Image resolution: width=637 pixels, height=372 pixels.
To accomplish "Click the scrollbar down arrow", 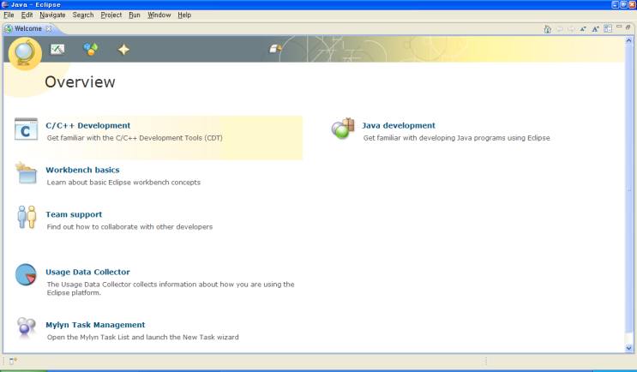I will tap(629, 348).
